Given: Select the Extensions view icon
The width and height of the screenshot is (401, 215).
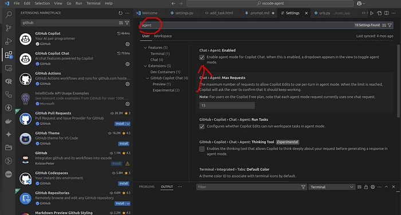Looking at the screenshot, I should [x=9, y=55].
